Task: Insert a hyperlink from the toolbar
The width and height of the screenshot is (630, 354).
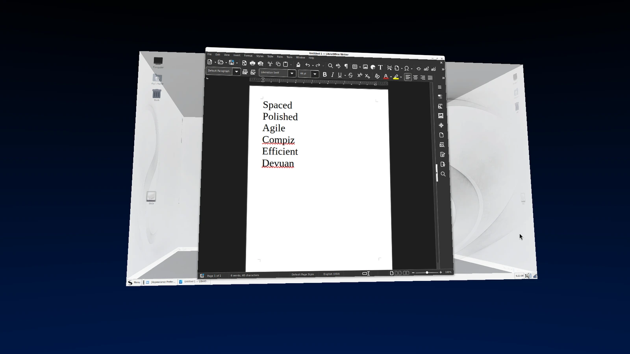Action: pyautogui.click(x=419, y=68)
